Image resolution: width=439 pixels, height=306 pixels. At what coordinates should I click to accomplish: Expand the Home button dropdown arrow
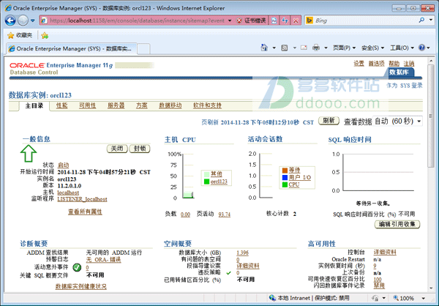click(x=274, y=48)
